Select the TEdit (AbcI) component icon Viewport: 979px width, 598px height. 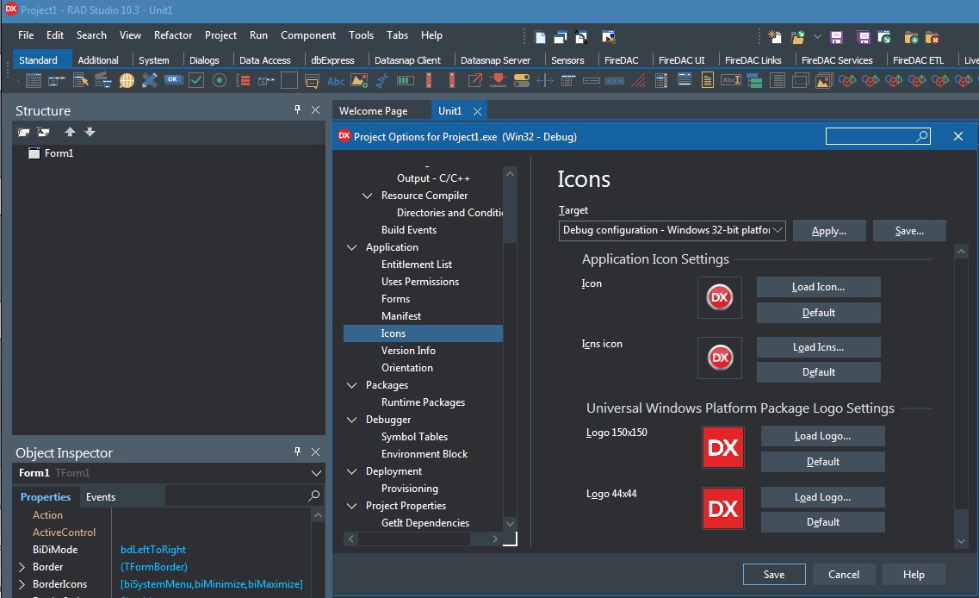tap(730, 80)
